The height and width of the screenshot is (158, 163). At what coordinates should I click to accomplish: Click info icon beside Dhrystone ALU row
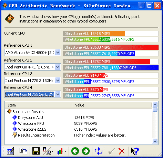point(15,118)
